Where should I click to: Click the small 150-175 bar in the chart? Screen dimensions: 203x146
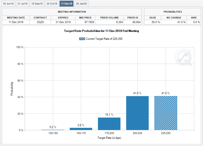(81, 129)
